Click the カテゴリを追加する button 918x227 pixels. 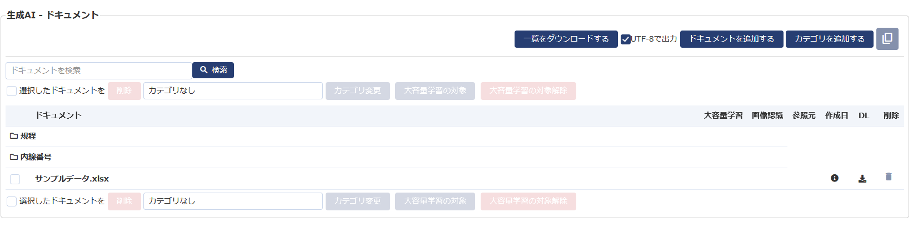(829, 39)
